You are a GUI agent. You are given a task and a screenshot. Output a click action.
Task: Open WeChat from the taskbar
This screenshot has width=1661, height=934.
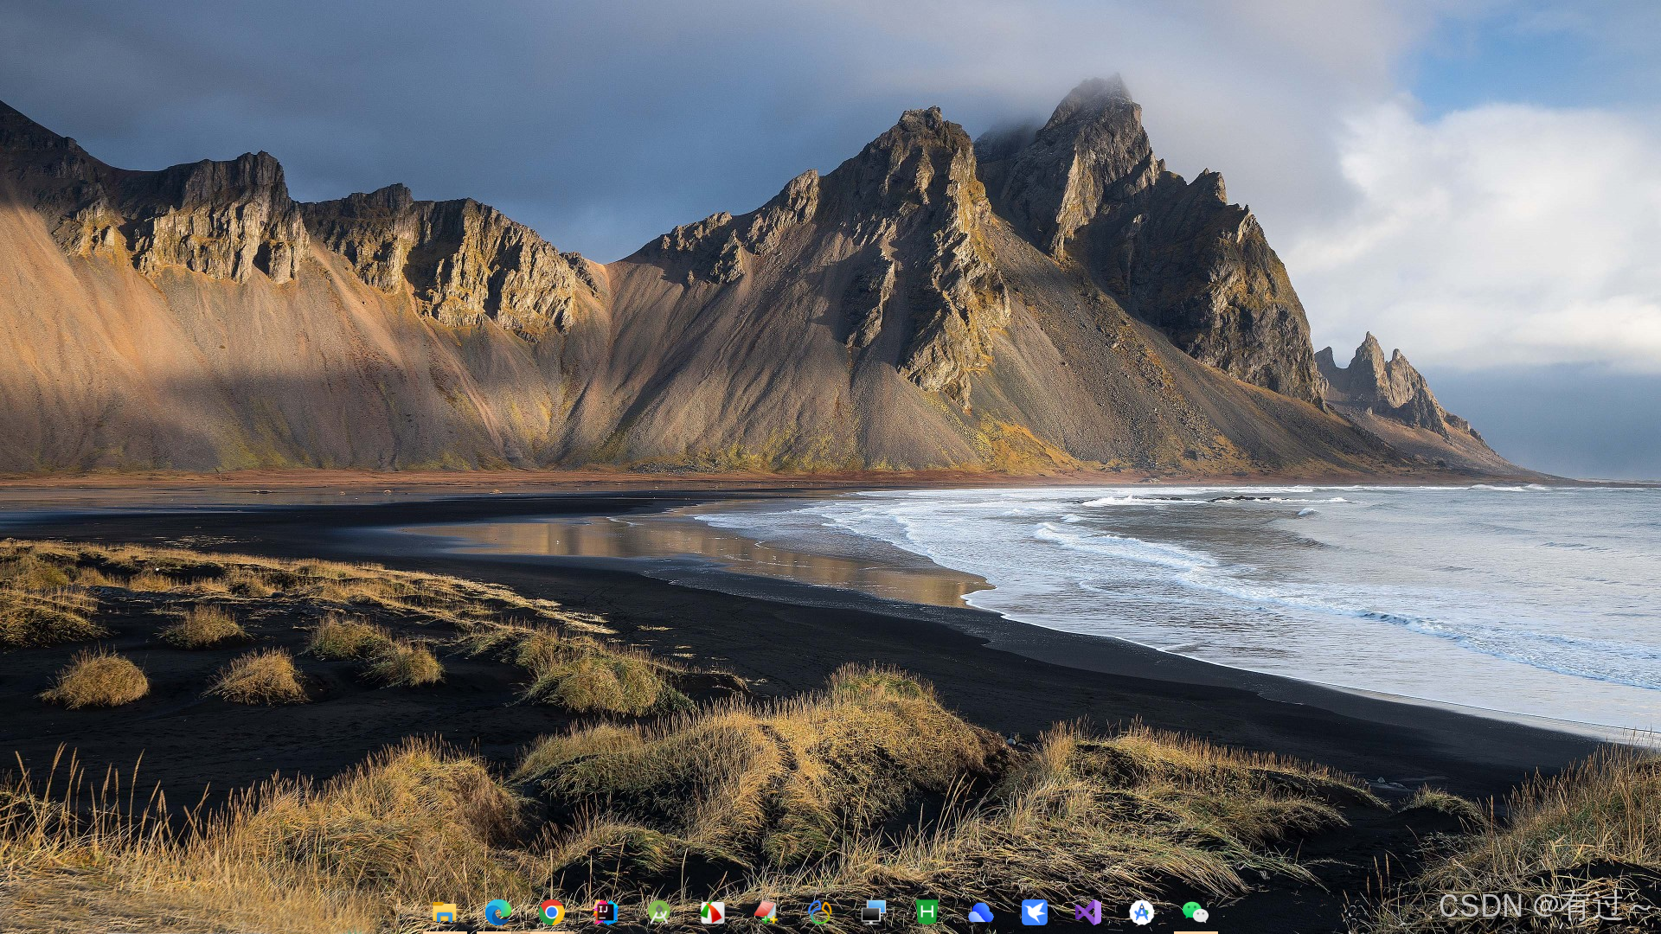[x=1195, y=912]
